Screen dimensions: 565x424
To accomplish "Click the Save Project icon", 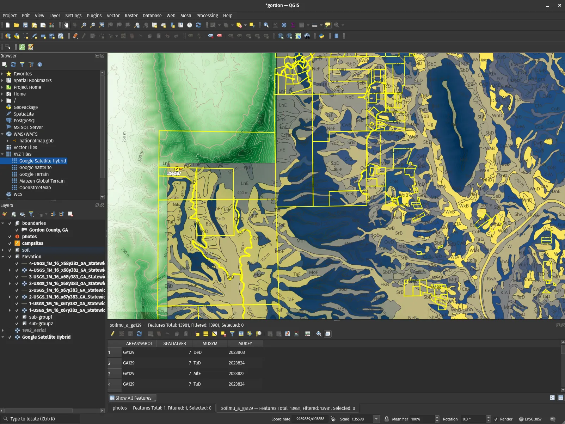I will click(25, 25).
